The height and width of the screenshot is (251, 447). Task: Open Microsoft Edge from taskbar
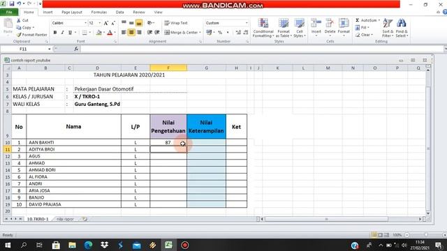(88, 245)
